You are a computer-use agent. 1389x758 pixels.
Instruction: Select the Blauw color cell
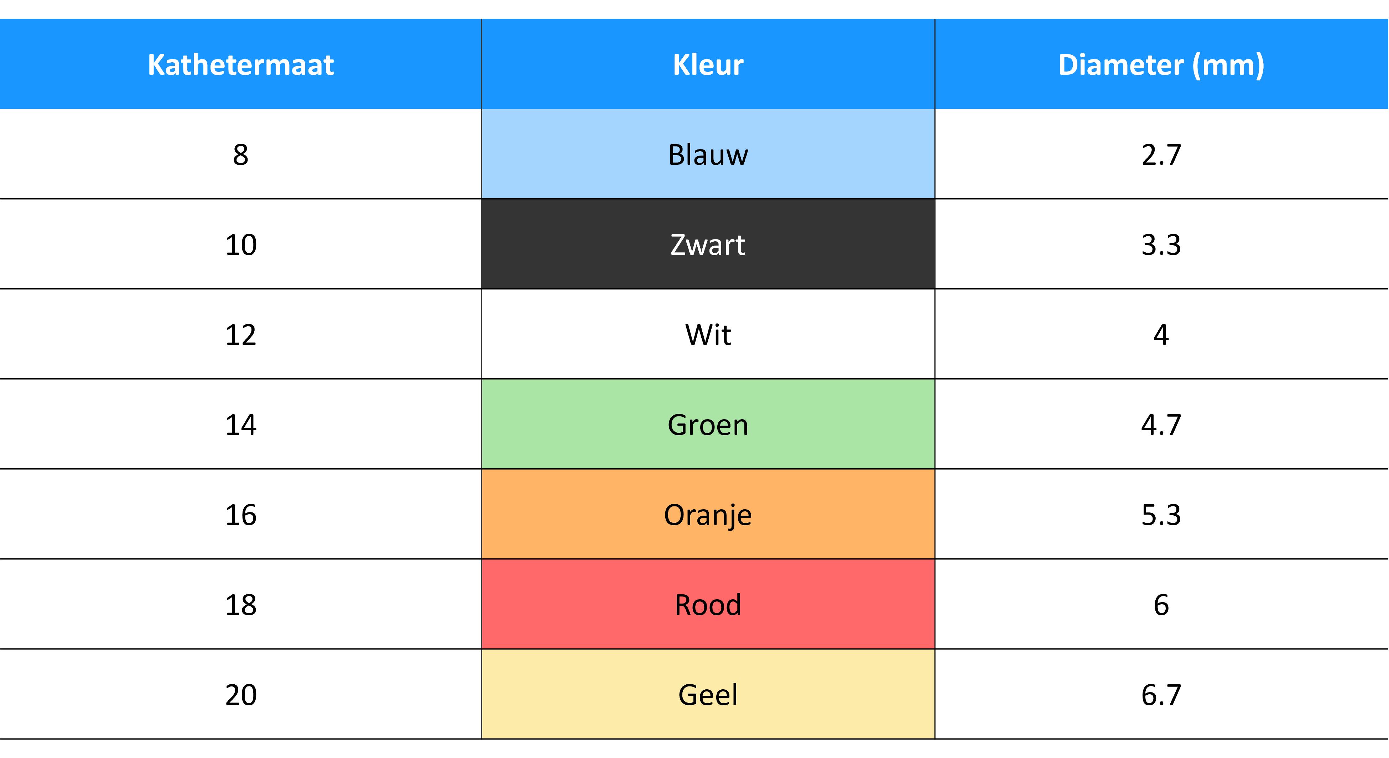[708, 154]
